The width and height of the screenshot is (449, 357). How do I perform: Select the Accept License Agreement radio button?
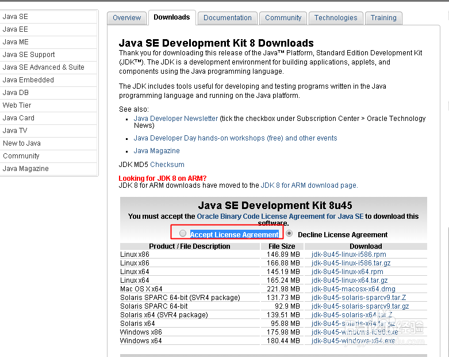coord(183,233)
